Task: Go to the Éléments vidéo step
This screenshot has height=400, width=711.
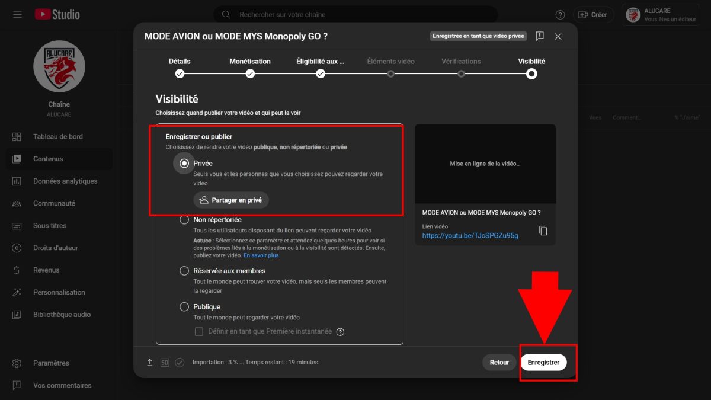Action: 391,68
